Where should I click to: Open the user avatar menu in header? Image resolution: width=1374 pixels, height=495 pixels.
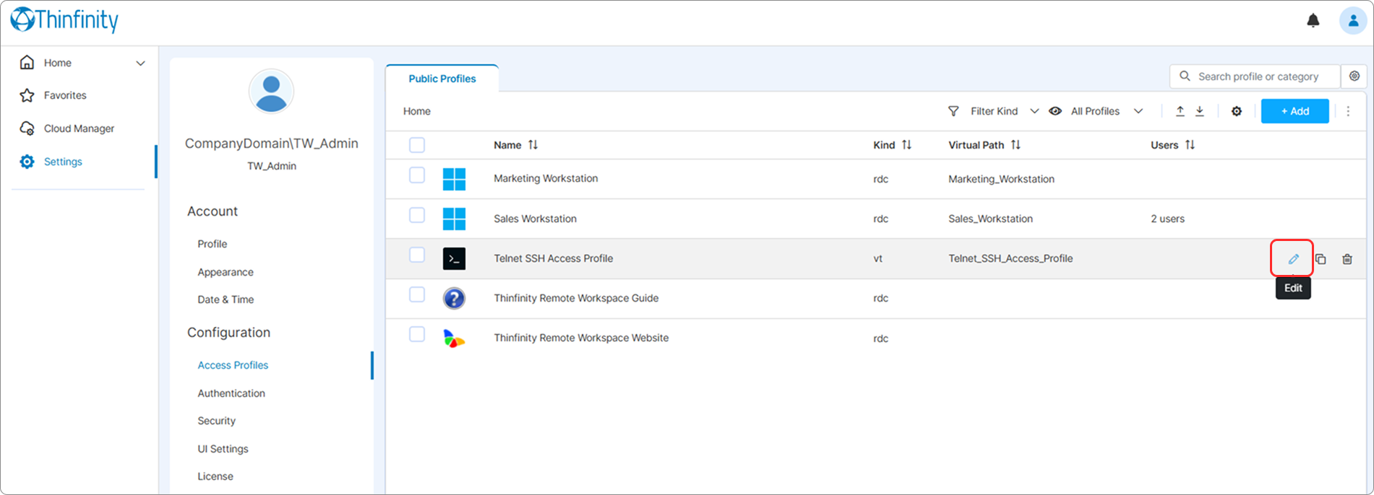click(x=1353, y=20)
